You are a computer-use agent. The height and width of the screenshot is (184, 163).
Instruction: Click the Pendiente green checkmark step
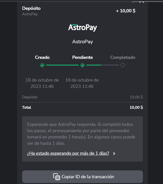pyautogui.click(x=83, y=65)
